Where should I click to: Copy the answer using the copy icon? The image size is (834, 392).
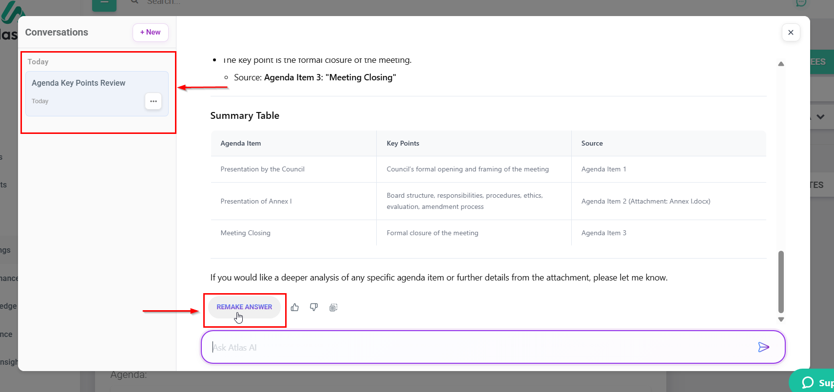(x=333, y=307)
